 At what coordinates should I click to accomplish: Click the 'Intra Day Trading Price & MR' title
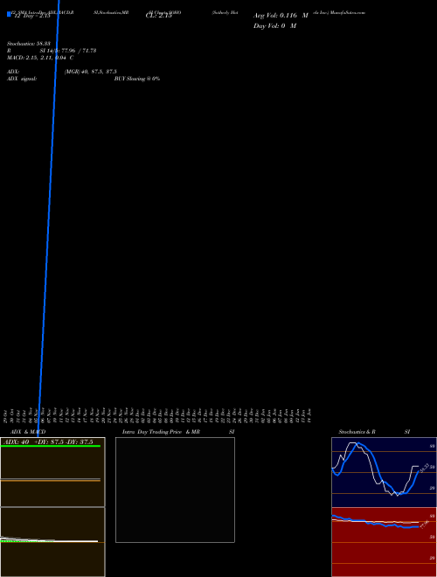click(x=161, y=432)
